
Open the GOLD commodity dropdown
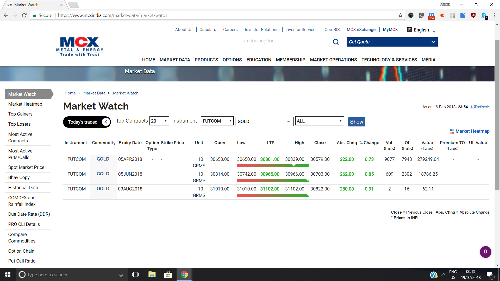click(x=264, y=122)
